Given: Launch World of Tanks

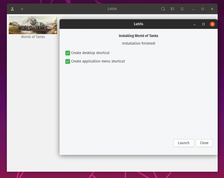Looking at the screenshot, I should (184, 143).
